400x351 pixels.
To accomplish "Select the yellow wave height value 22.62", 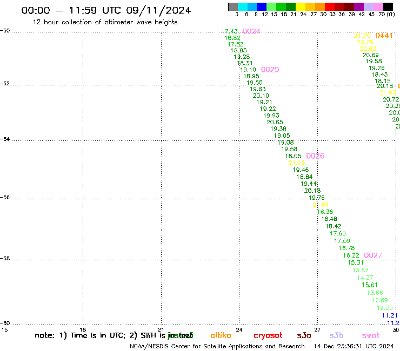I will tap(368, 49).
